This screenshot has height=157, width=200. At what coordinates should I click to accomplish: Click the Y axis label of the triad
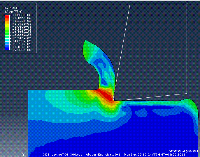(23, 155)
